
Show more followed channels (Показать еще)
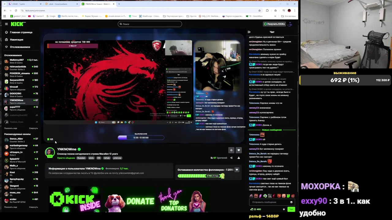(x=10, y=128)
